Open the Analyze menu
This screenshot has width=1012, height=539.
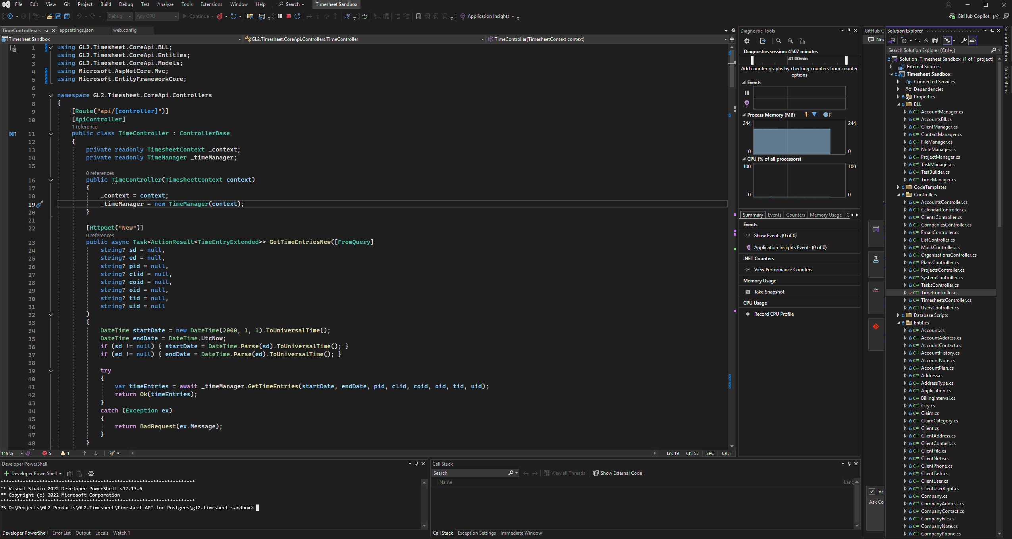(165, 4)
